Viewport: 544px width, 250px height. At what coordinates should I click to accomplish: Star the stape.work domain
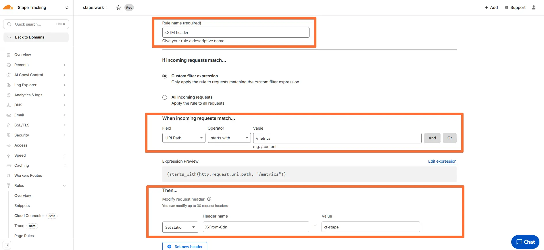tap(118, 7)
